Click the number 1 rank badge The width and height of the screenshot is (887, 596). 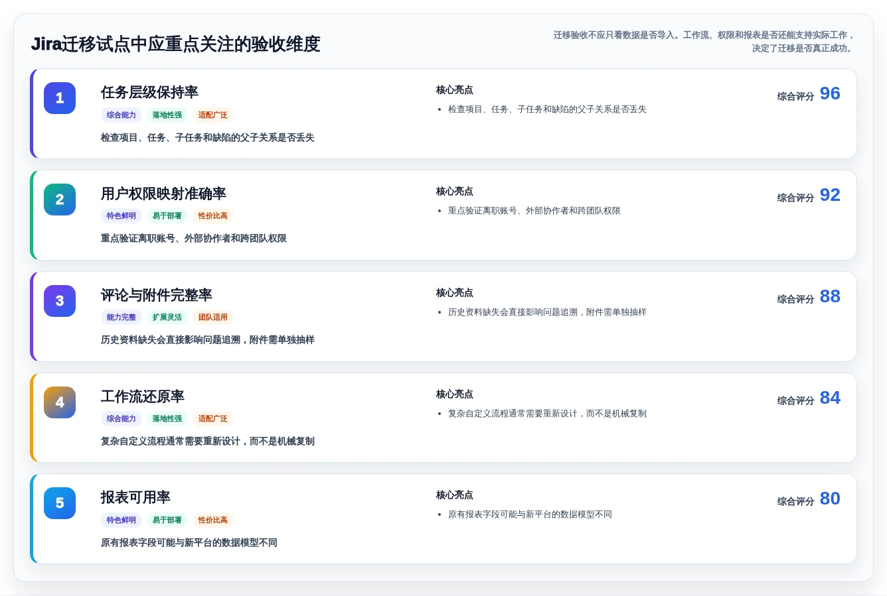click(x=60, y=98)
